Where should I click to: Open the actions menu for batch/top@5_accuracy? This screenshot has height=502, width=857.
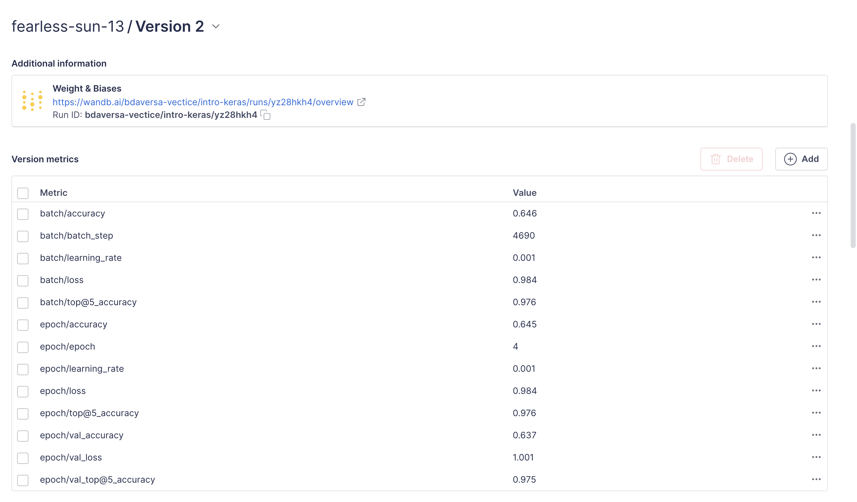816,302
